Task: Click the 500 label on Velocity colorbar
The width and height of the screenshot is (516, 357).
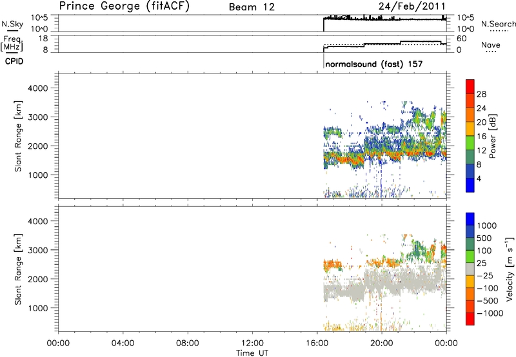Action: [484, 238]
